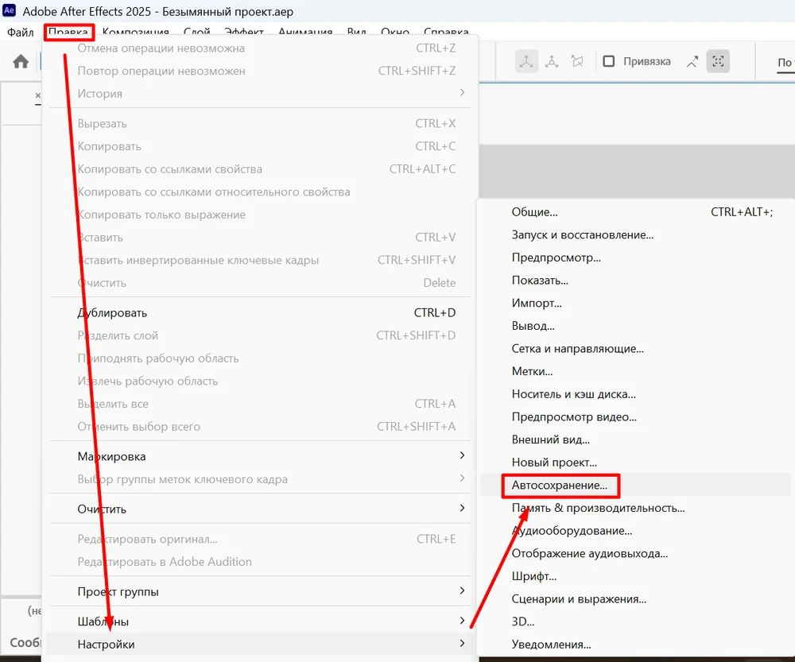Screen dimensions: 795x662
Task: Open Запуск и восстановление... preferences
Action: [636, 234]
